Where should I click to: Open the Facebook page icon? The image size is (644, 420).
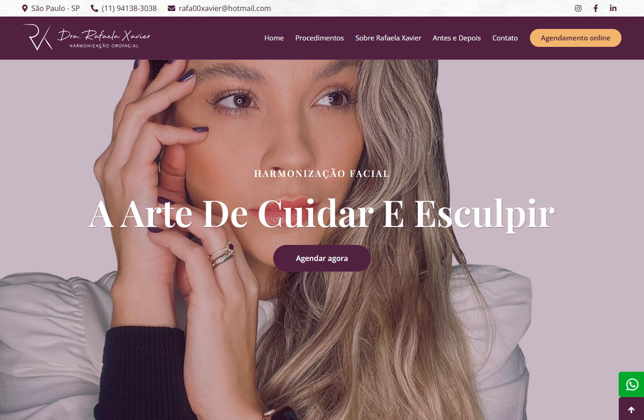596,8
